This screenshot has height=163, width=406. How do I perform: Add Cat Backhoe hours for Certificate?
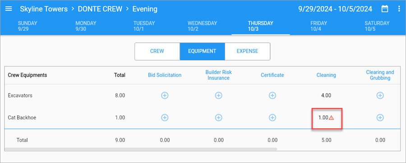click(272, 118)
